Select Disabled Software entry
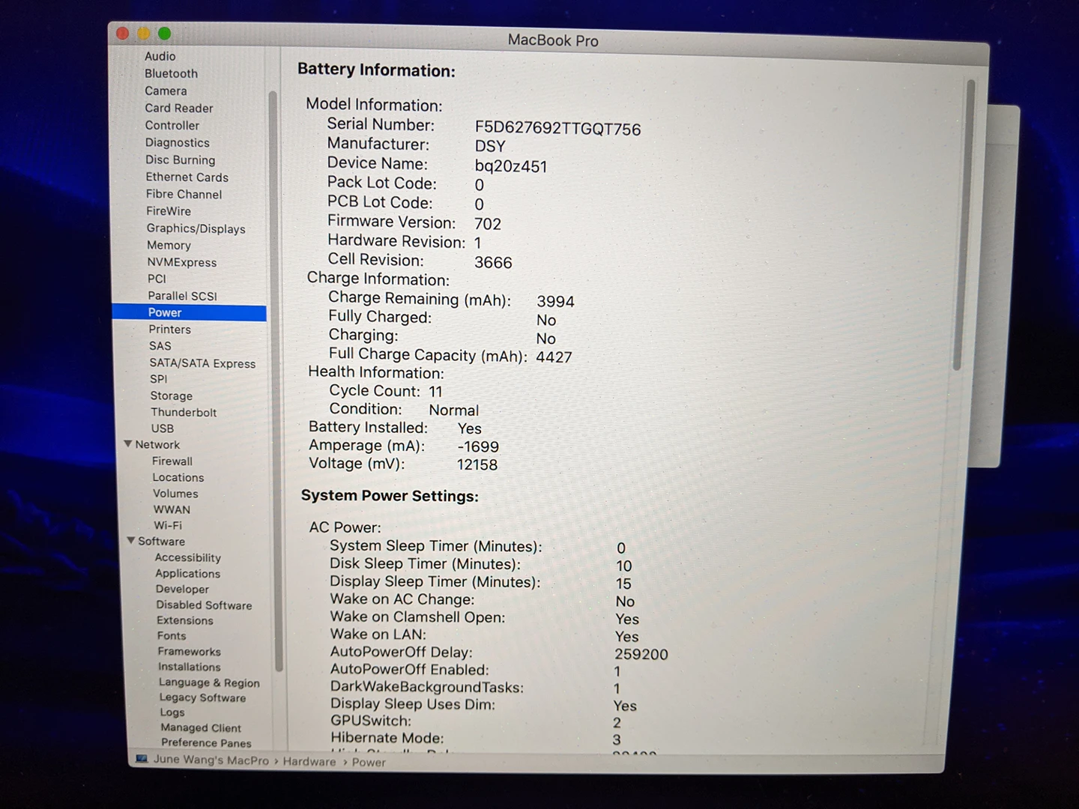 pos(204,605)
